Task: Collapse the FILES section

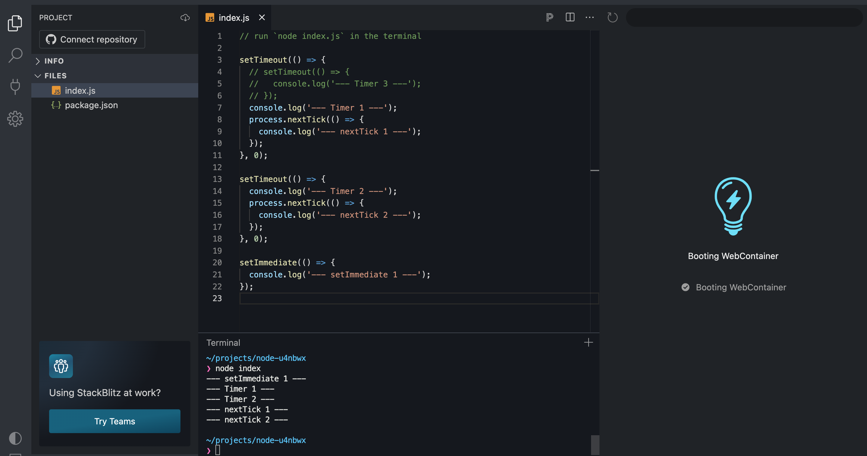Action: tap(55, 76)
